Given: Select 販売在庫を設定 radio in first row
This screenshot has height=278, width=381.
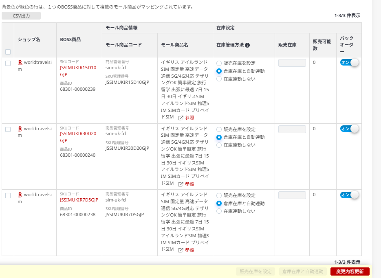Looking at the screenshot, I should tap(219, 63).
